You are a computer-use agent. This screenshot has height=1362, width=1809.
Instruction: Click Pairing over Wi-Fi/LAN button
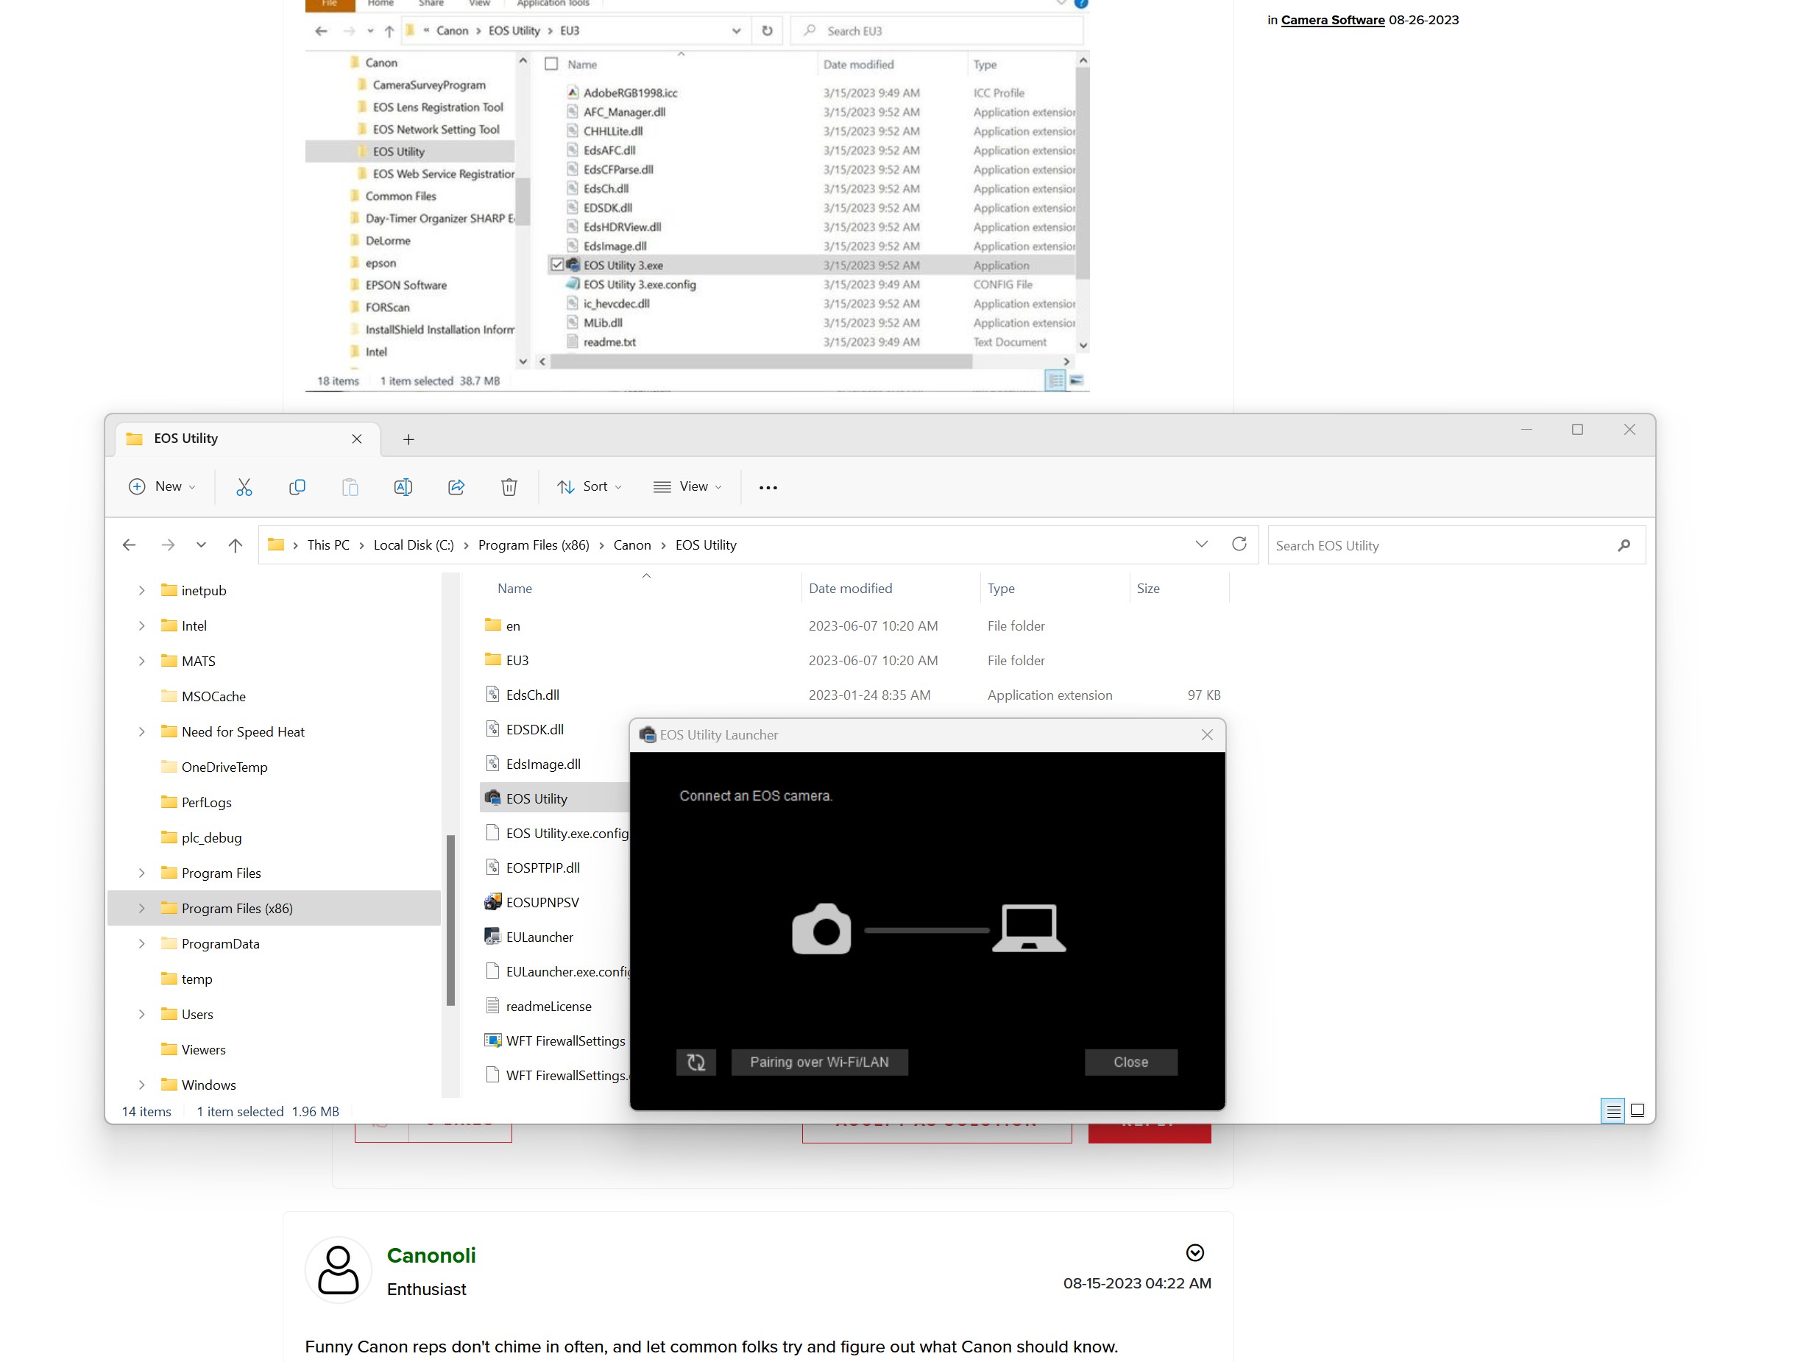pos(818,1062)
